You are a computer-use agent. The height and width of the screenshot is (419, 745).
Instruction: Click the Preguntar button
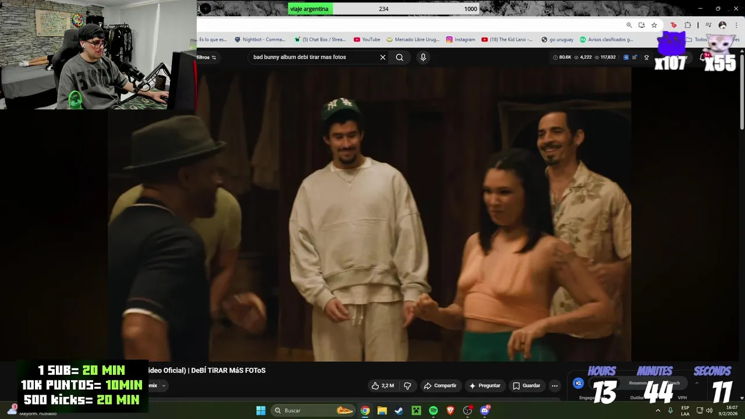[x=485, y=385]
